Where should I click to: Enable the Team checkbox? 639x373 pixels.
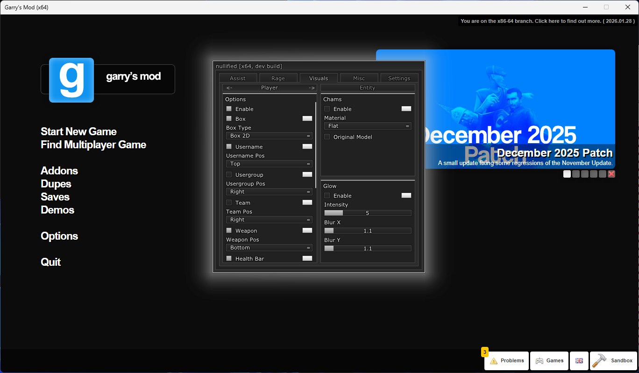click(x=229, y=202)
